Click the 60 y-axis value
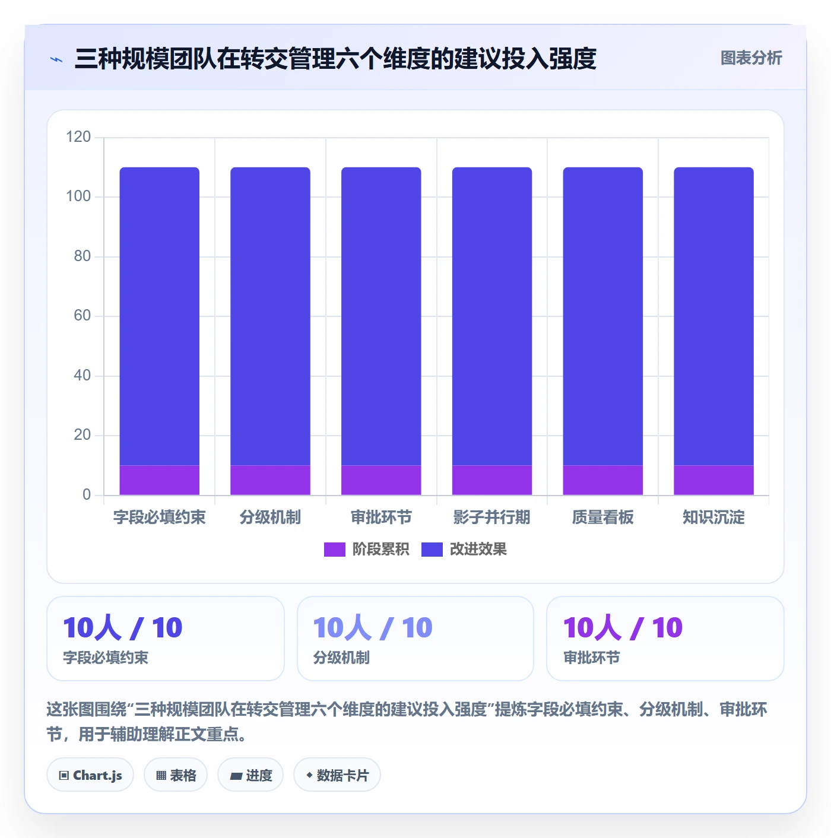This screenshot has width=831, height=838. 83,316
